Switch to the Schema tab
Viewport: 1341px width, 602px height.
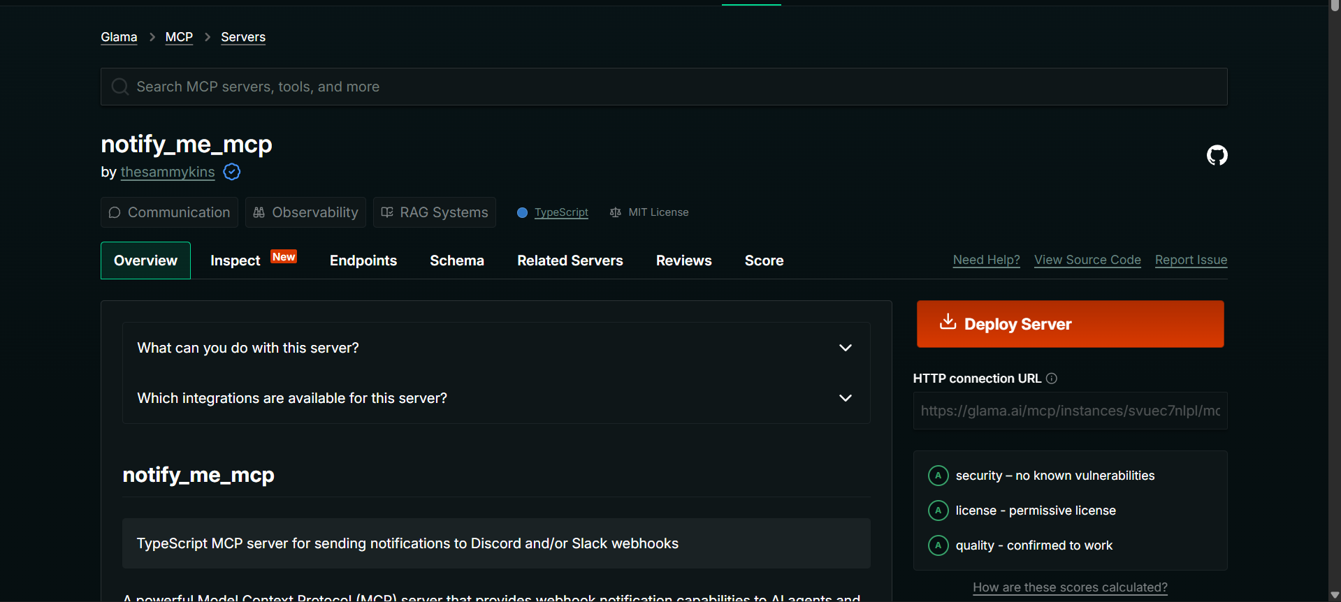click(457, 260)
